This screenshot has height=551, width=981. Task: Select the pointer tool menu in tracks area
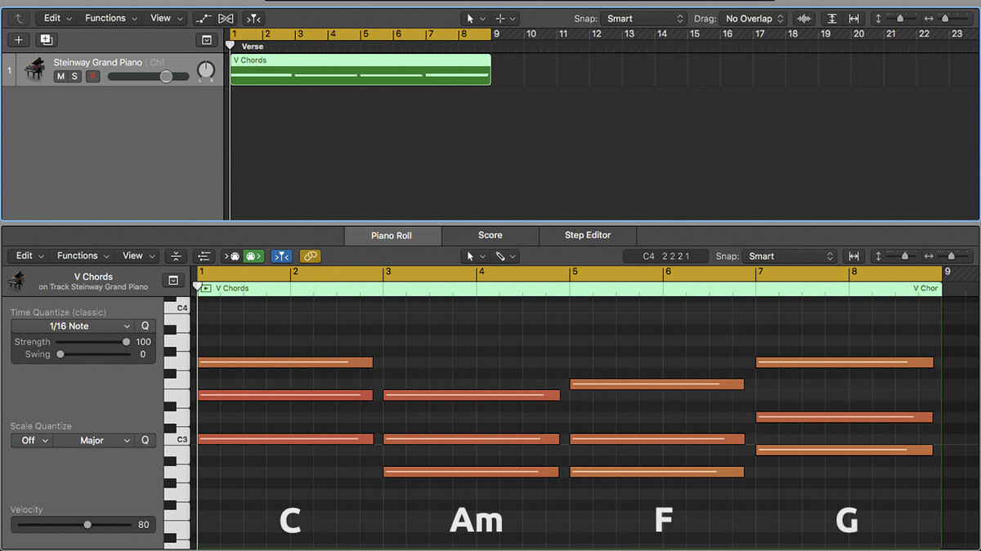point(474,18)
